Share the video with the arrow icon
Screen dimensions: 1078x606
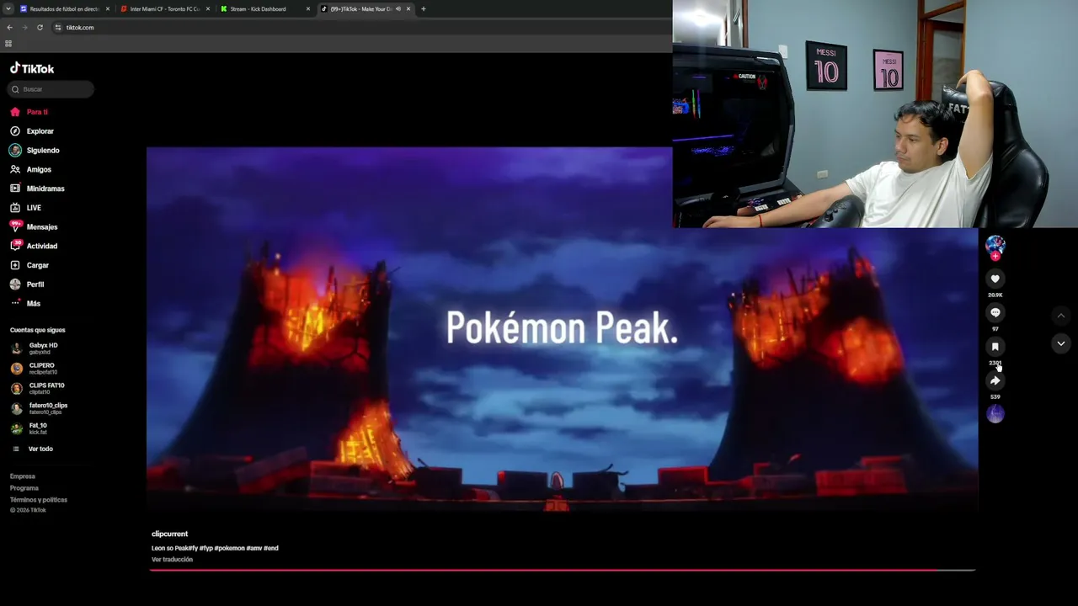tap(995, 380)
